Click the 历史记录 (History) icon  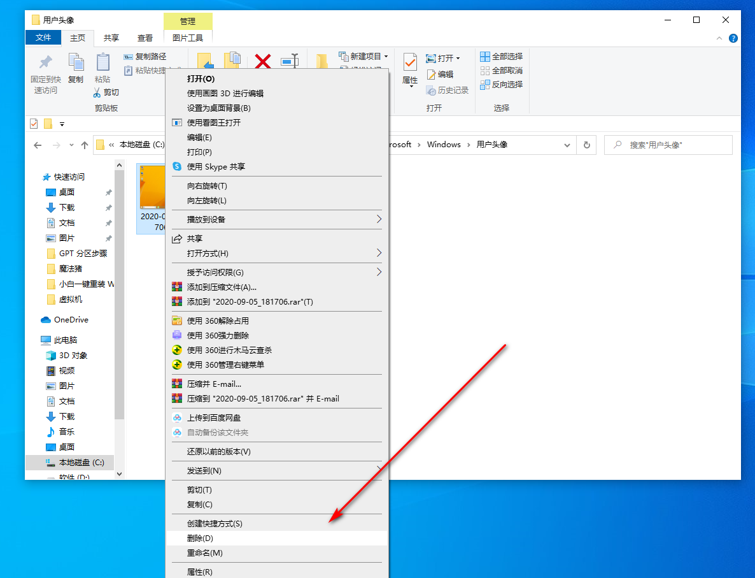[431, 90]
